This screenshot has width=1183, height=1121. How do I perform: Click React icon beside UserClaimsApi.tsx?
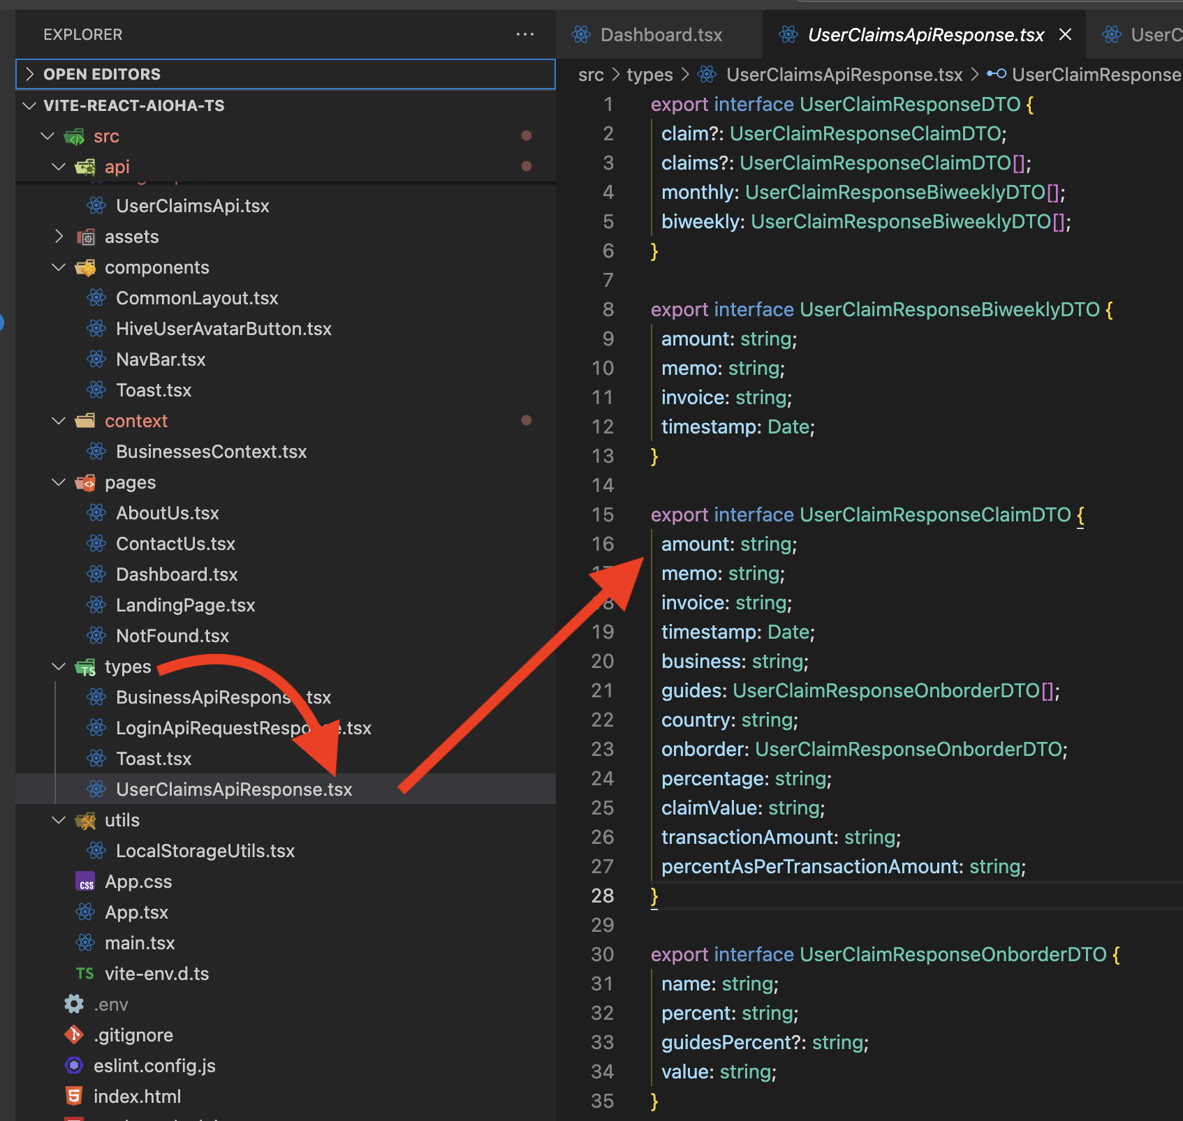(96, 206)
